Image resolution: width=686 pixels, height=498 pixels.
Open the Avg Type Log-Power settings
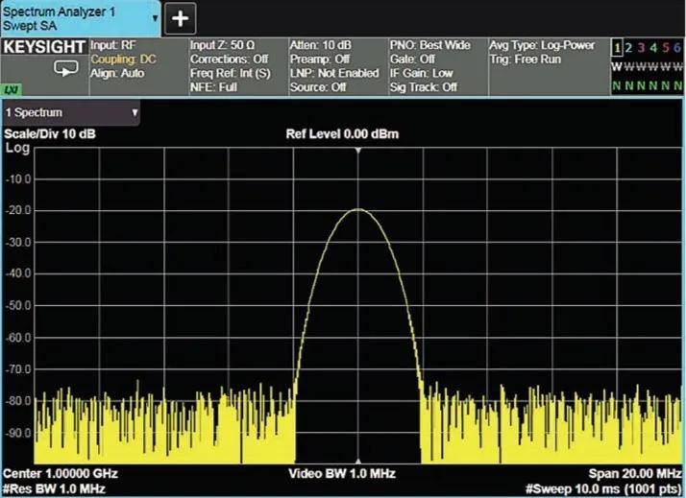pos(544,45)
